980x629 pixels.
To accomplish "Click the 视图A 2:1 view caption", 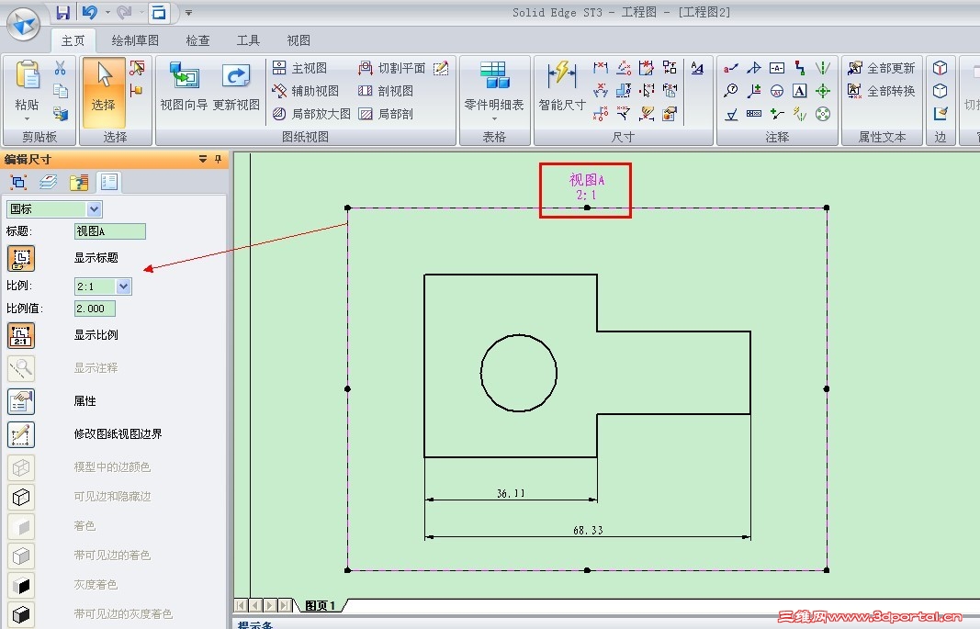I will pyautogui.click(x=586, y=186).
